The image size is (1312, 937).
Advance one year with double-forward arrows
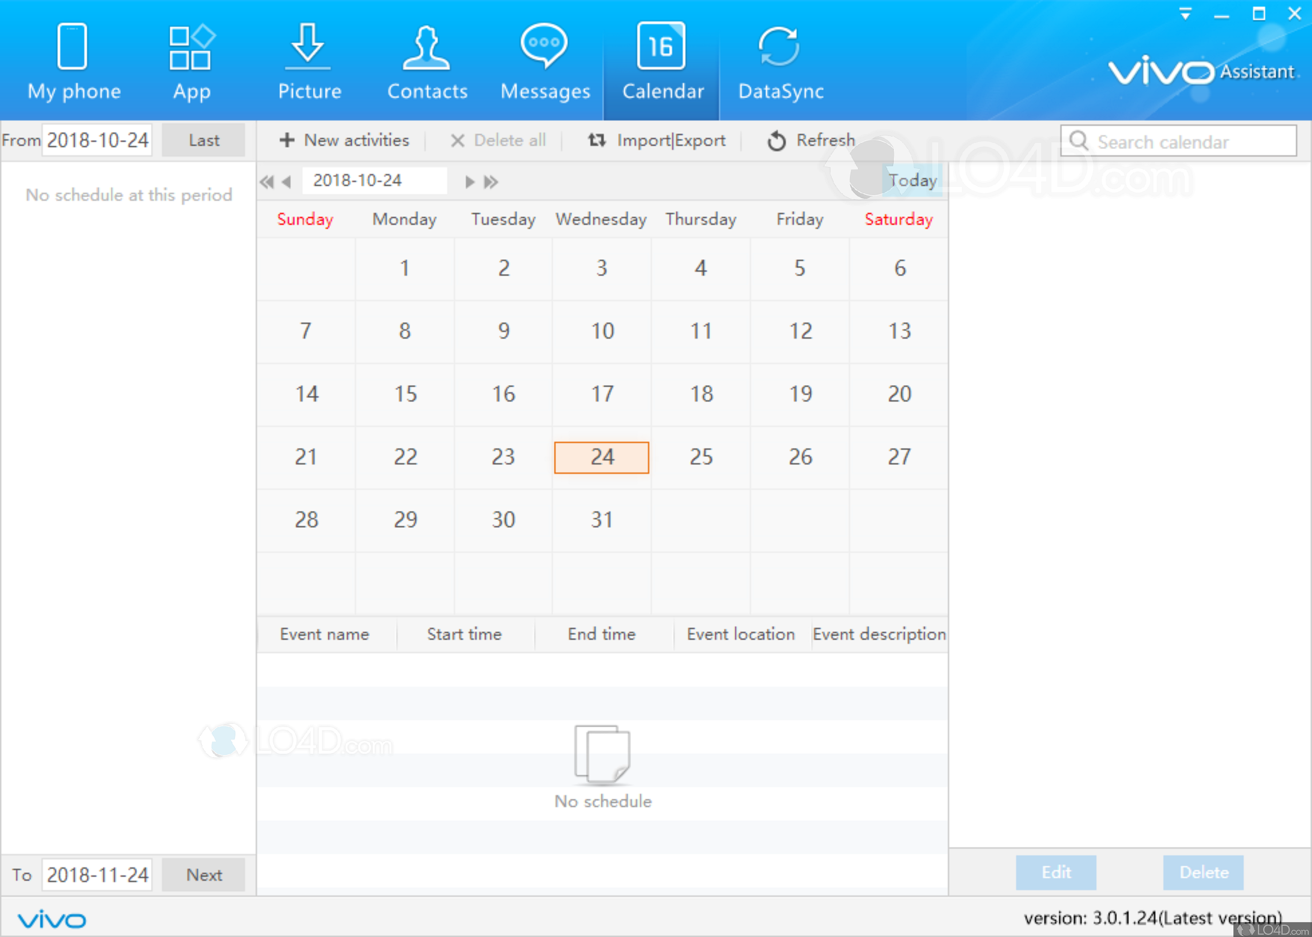pos(491,180)
